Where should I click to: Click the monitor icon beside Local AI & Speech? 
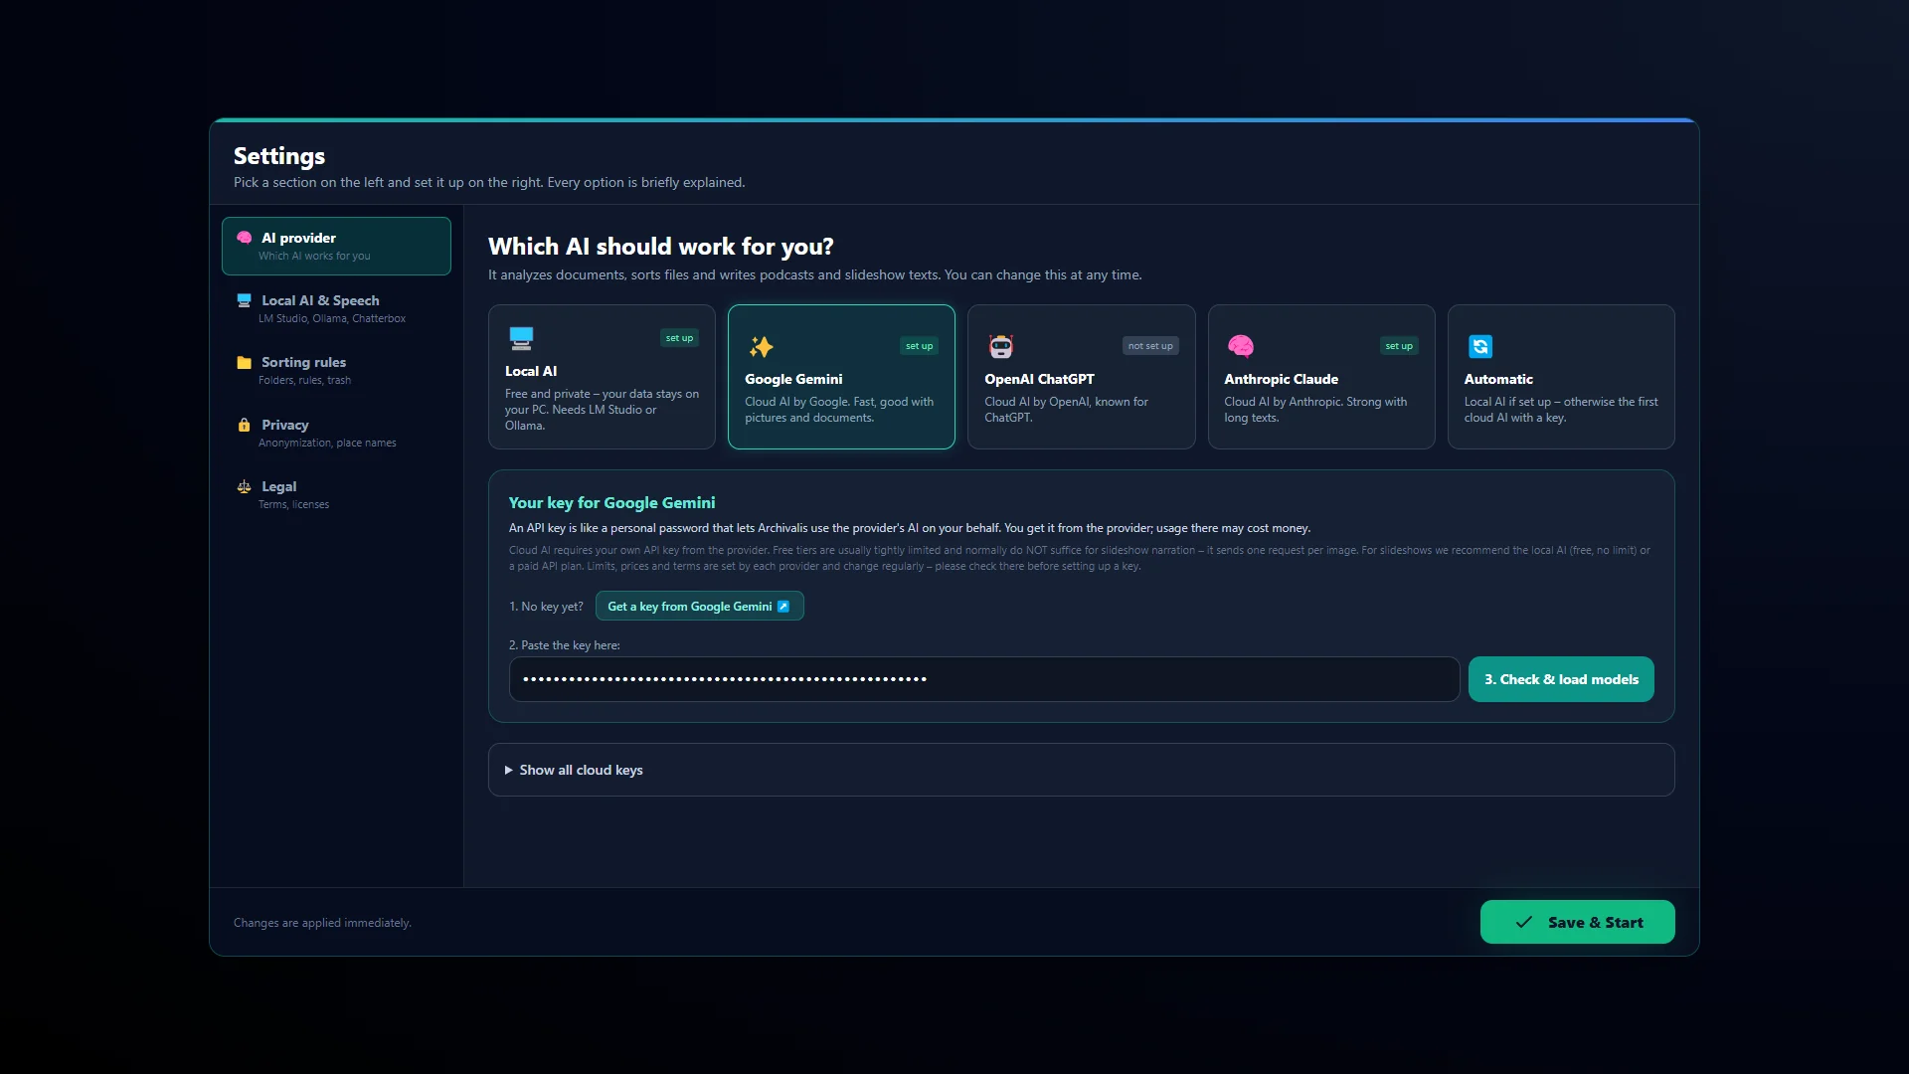pyautogui.click(x=244, y=300)
